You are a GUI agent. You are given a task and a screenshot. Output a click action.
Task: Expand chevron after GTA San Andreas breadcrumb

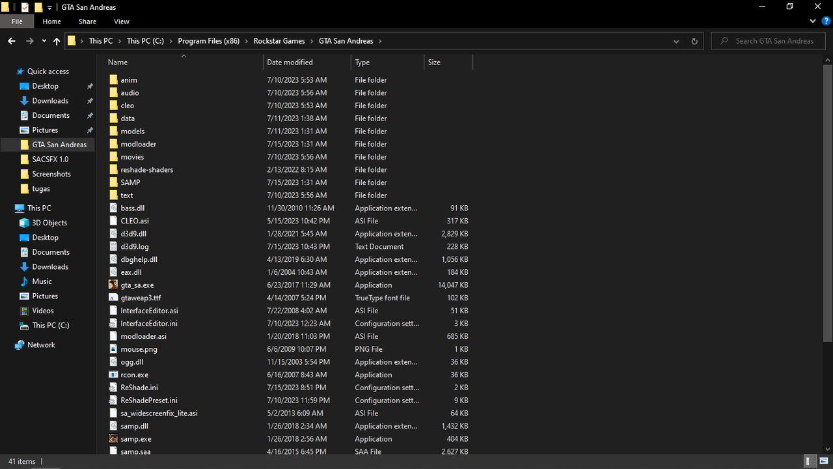(x=380, y=41)
